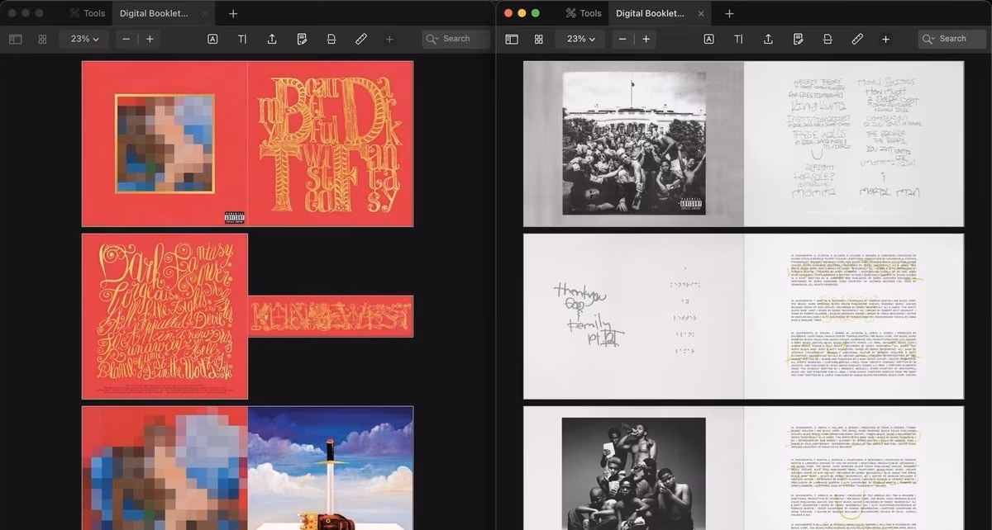992x530 pixels.
Task: Focus the Search field in left window
Action: point(455,39)
